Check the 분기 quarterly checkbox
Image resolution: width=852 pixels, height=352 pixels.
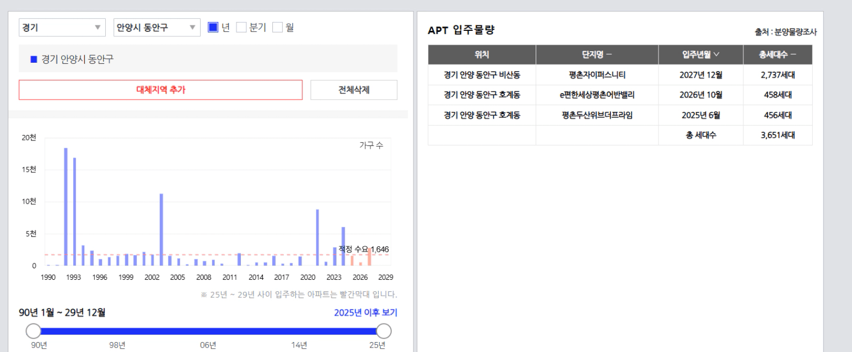241,27
